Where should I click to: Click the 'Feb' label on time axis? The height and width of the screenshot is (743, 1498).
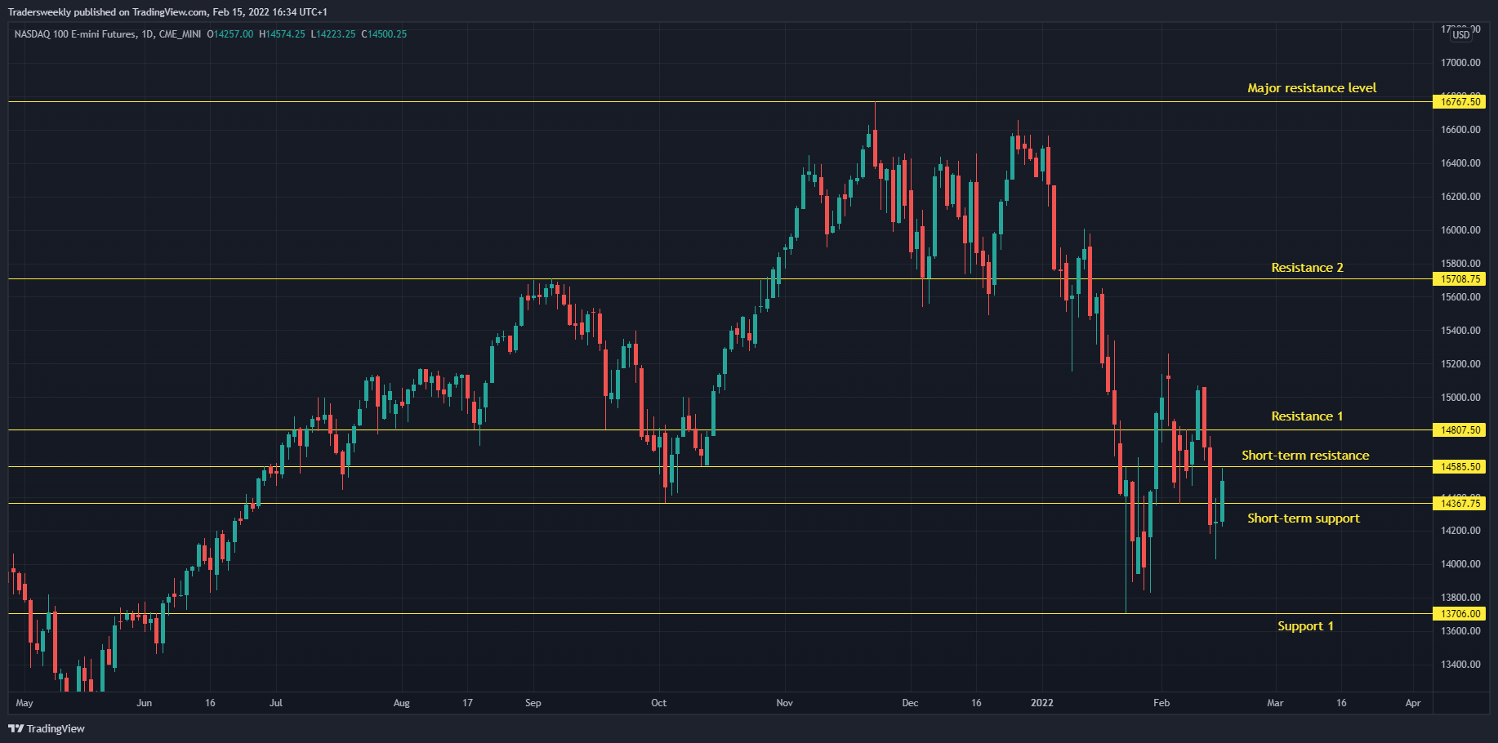[1161, 703]
